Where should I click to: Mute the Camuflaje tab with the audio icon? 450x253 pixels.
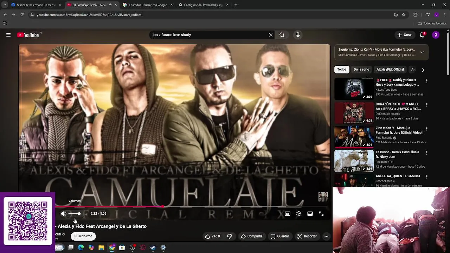coord(110,5)
